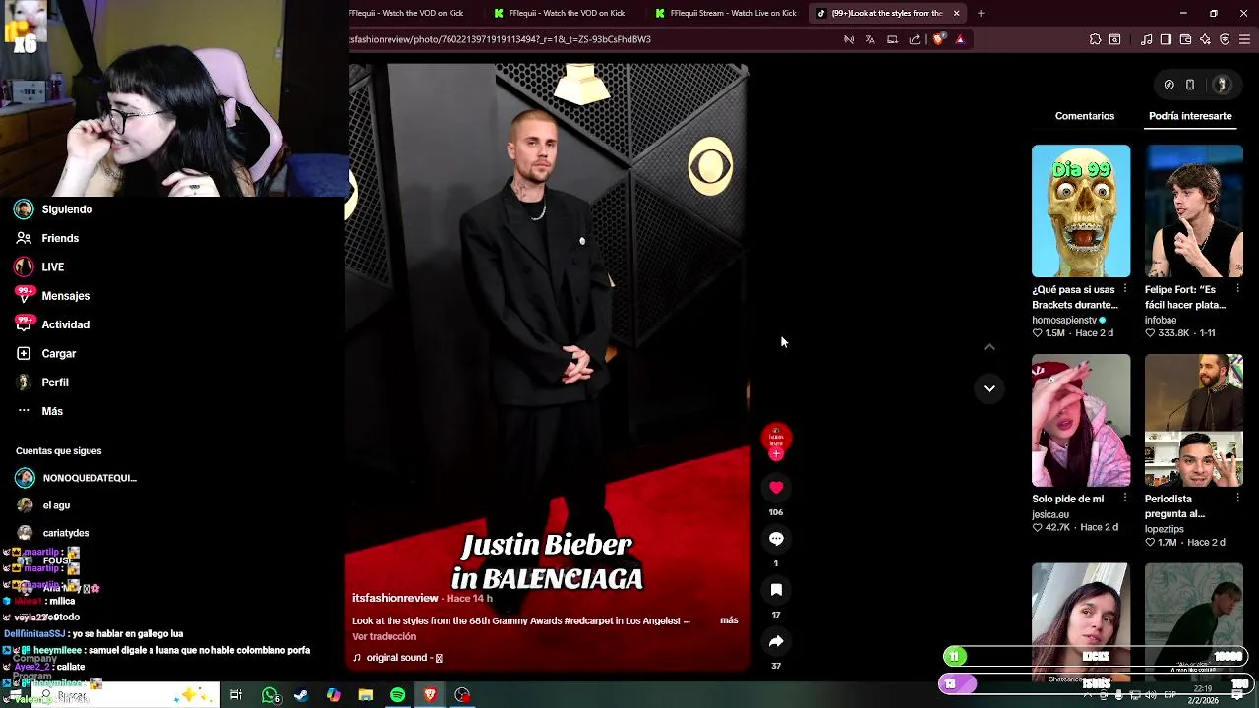Open the Friends section

47,238
